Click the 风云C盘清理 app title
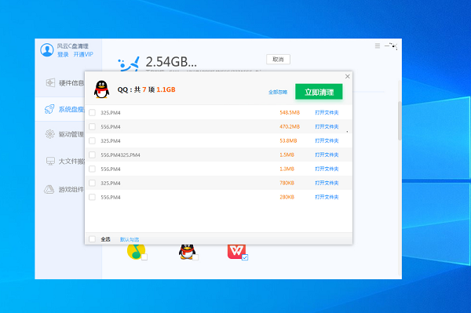The height and width of the screenshot is (313, 471). click(x=73, y=46)
